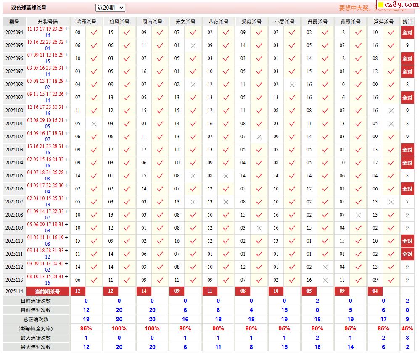Click the 100% accuracy value for 谷风杀号
The image size is (420, 354).
(119, 328)
